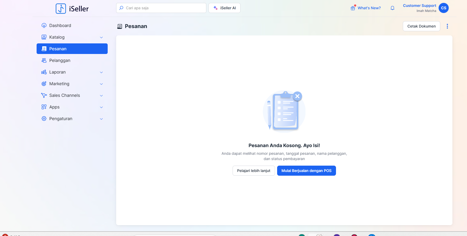Select the Pesanan menu item

point(72,49)
